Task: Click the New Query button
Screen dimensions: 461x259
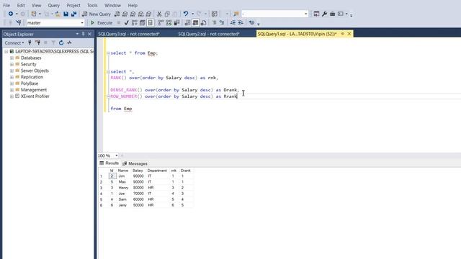Action: (x=97, y=14)
